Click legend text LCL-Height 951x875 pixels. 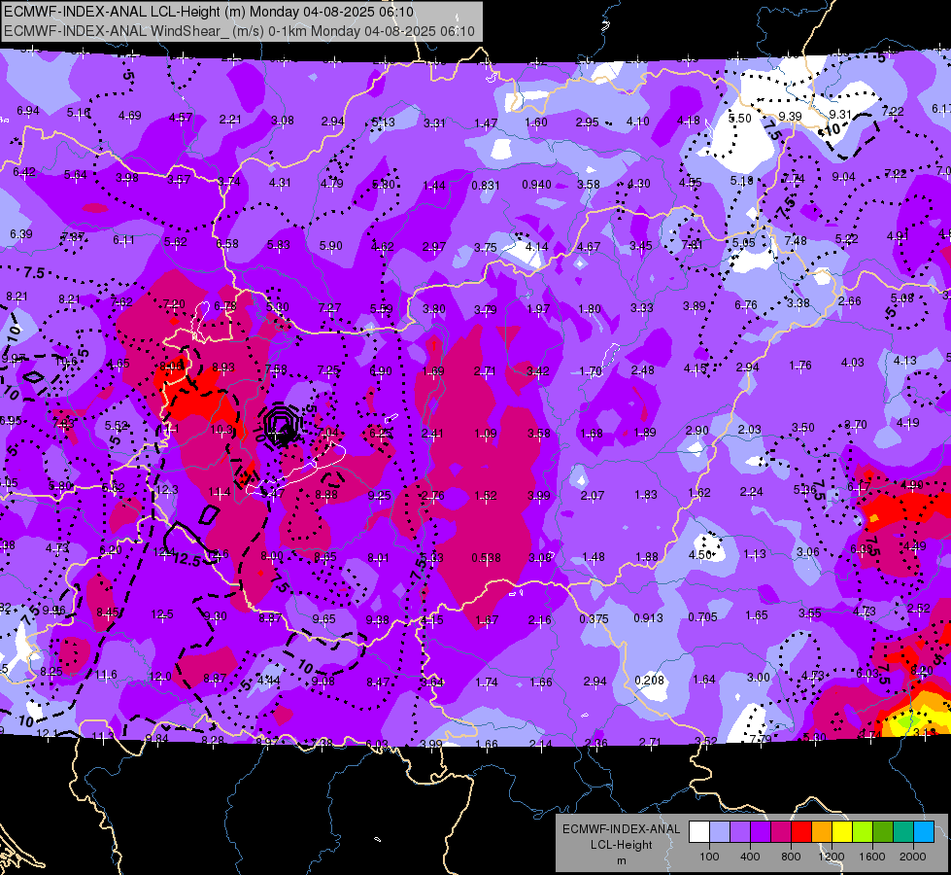pos(621,845)
